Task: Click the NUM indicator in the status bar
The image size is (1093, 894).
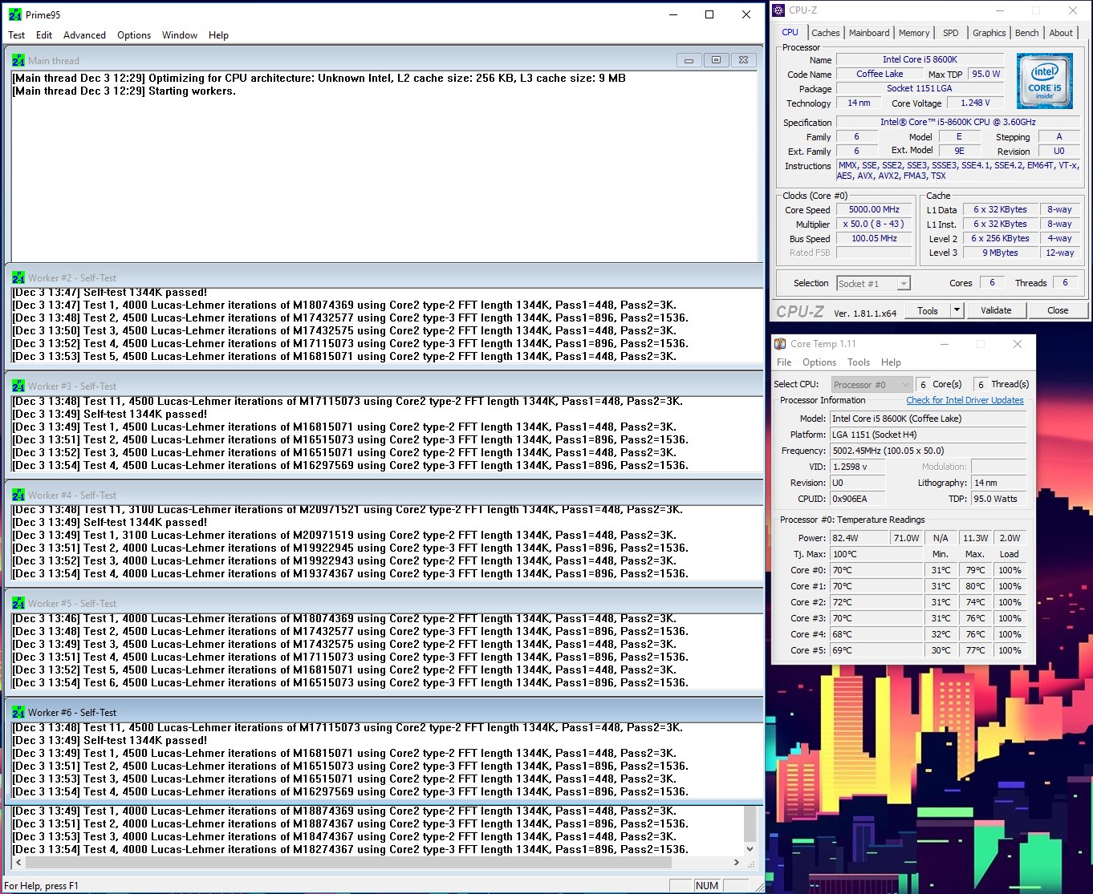Action: [x=707, y=885]
